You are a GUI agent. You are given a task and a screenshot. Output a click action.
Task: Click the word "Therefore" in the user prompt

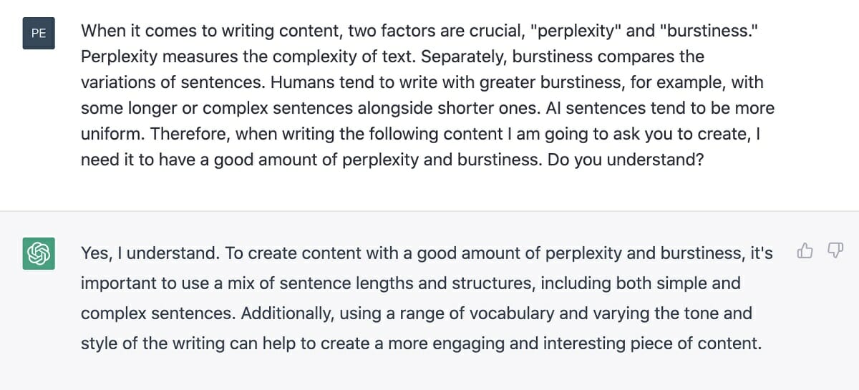pyautogui.click(x=190, y=134)
